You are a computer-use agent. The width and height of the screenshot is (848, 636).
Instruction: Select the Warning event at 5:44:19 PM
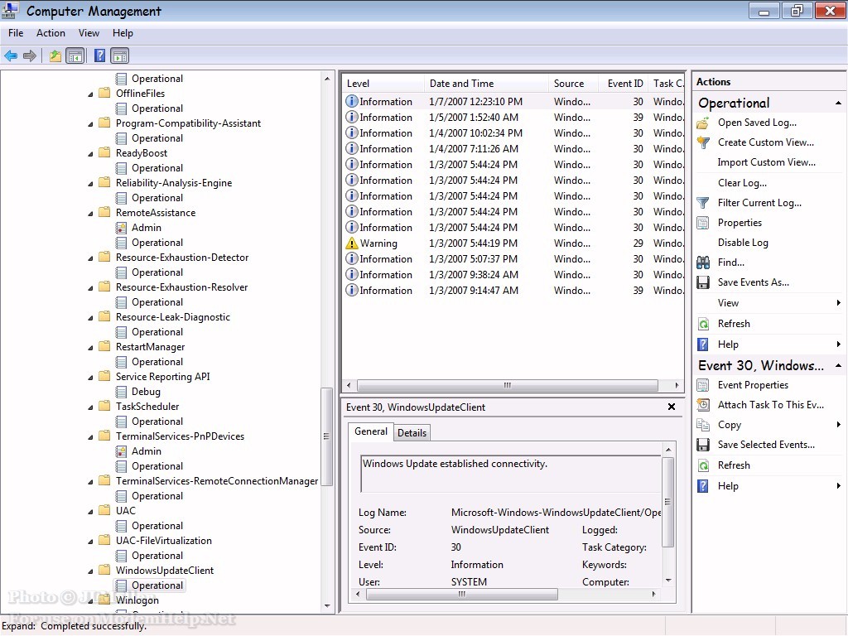tap(513, 243)
